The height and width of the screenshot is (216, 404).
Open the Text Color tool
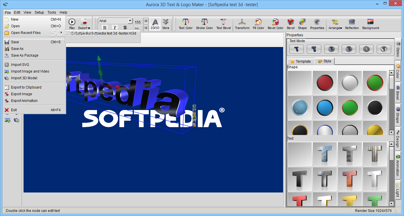pyautogui.click(x=186, y=24)
